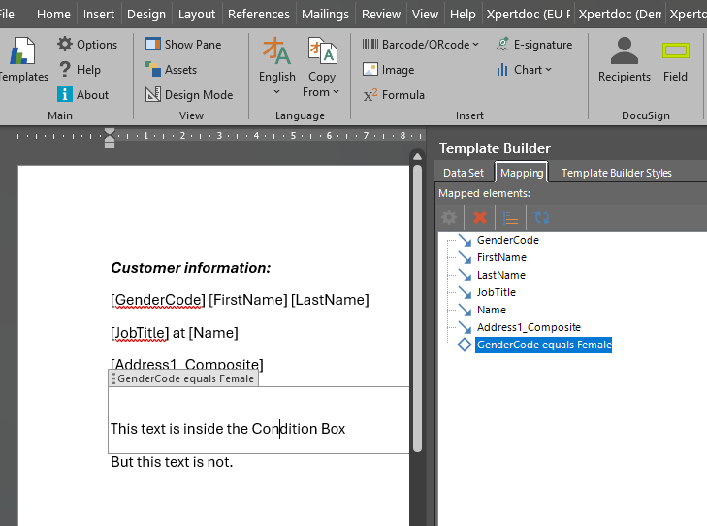Screen dimensions: 707x526
Task: Open the Copy From dropdown
Action: (321, 67)
